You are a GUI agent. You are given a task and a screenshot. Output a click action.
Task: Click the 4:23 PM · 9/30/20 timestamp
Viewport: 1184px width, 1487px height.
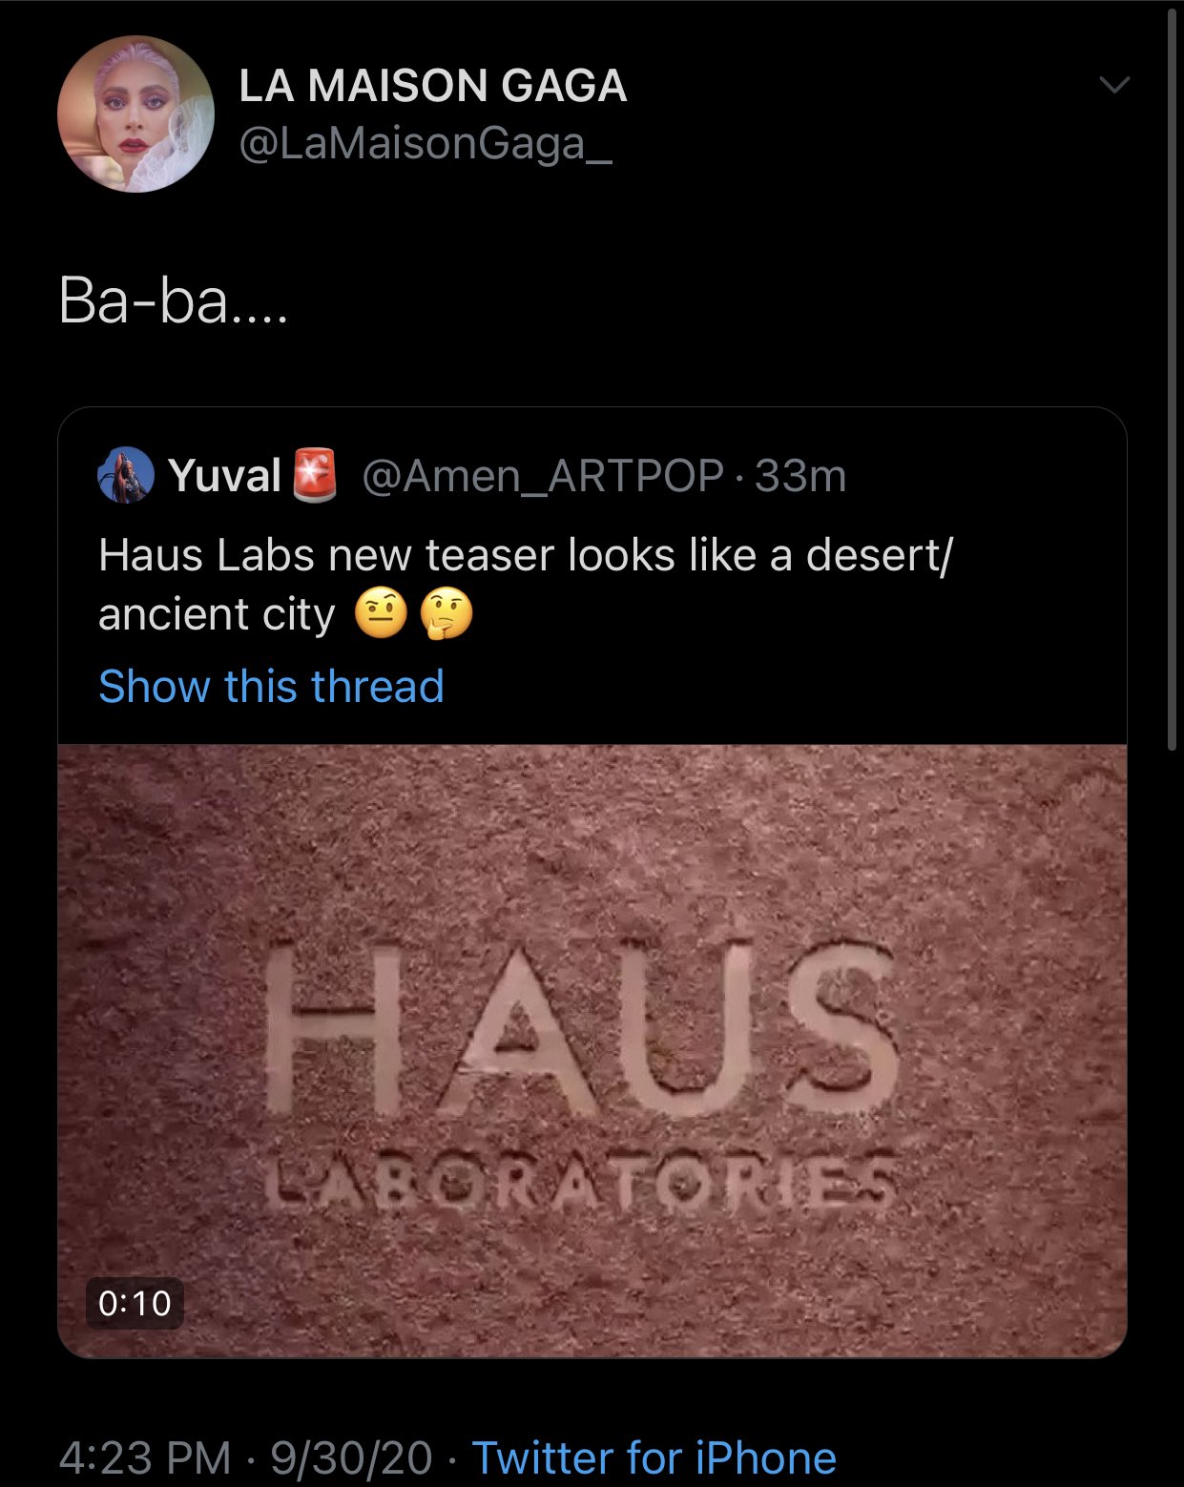pos(246,1457)
